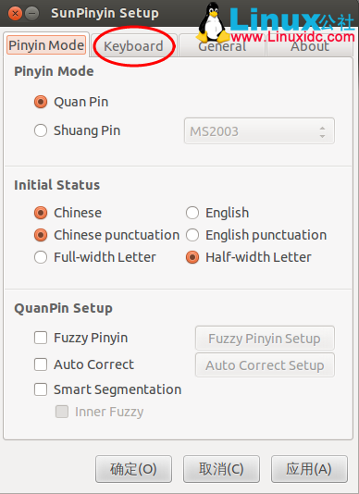Open the General tab

coord(222,46)
